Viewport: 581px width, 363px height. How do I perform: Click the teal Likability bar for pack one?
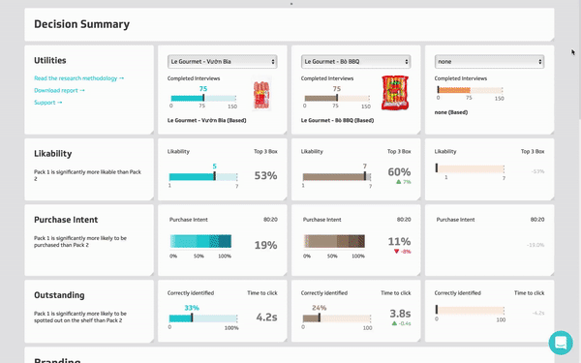pos(203,177)
